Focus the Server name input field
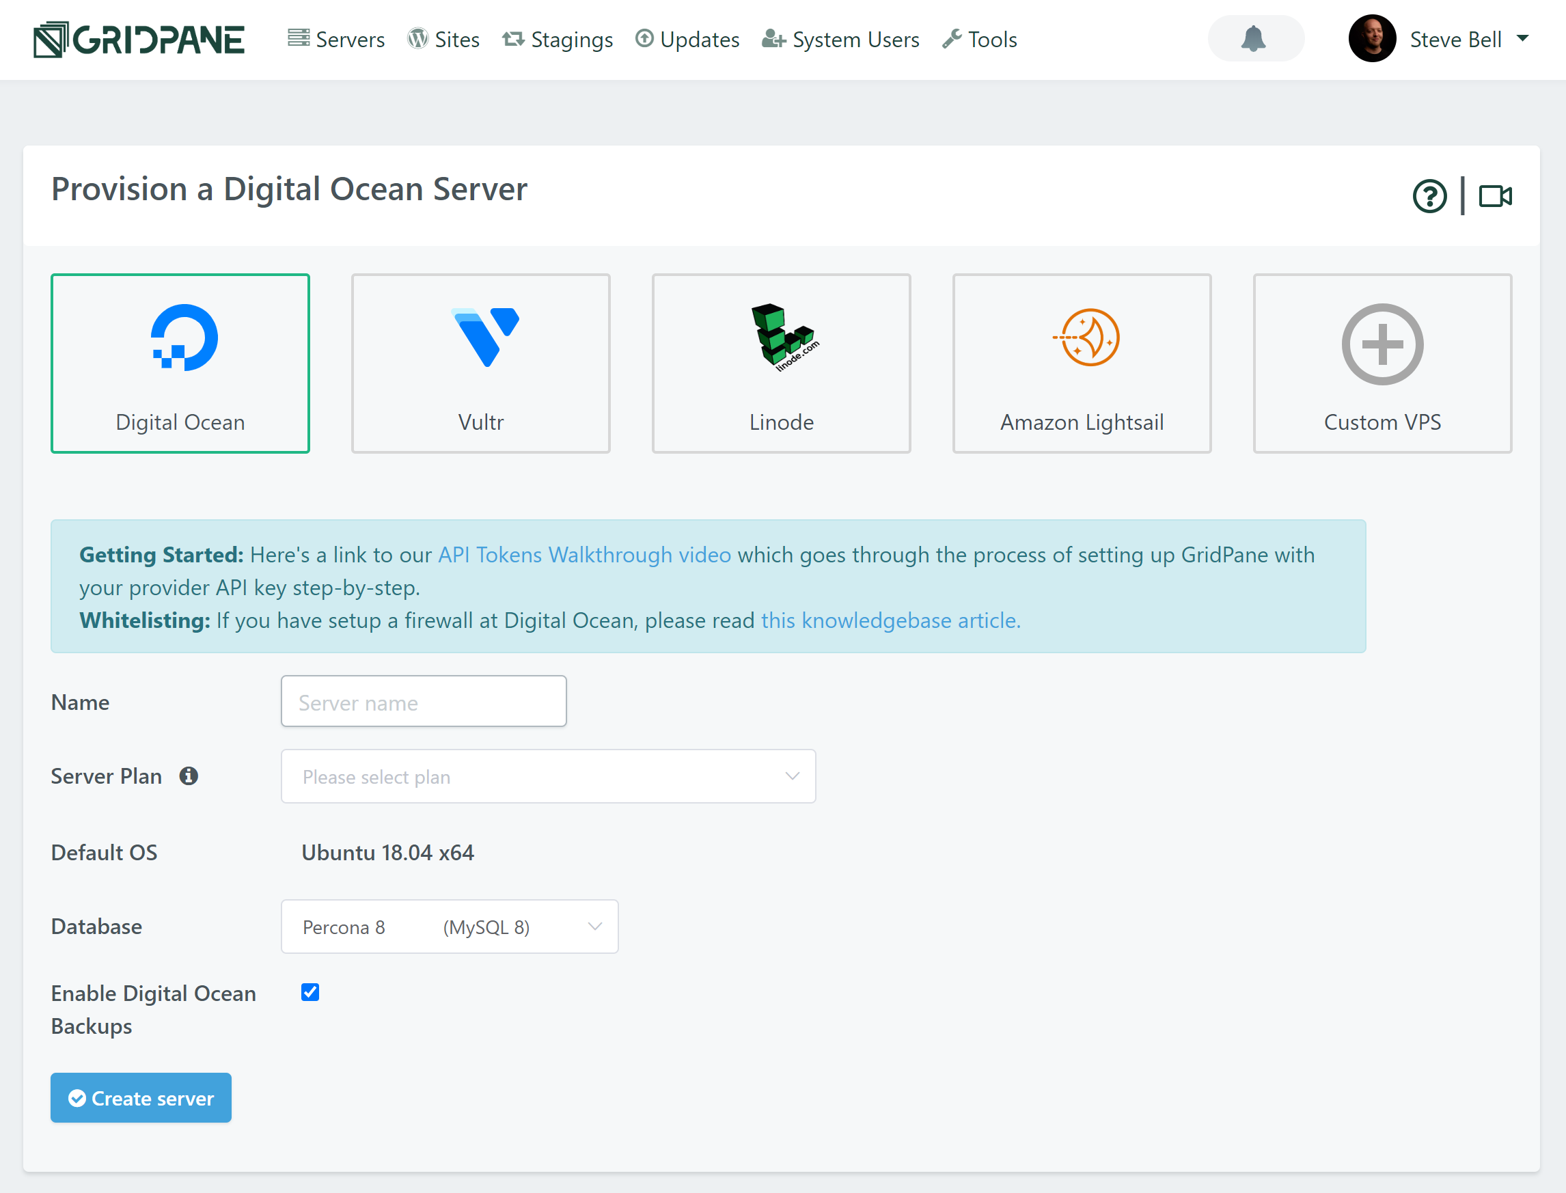Screen dimensions: 1566x1193 tap(424, 702)
